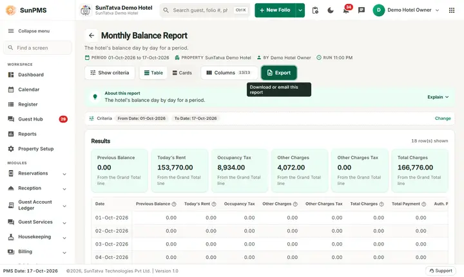Expand the Guest Account Ledger chevron

coord(64,206)
